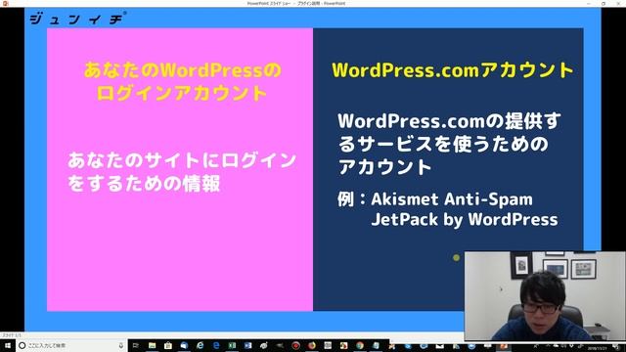Viewport: 626px width, 352px height.
Task: Click the presenter webcam video overlay
Action: point(545,295)
